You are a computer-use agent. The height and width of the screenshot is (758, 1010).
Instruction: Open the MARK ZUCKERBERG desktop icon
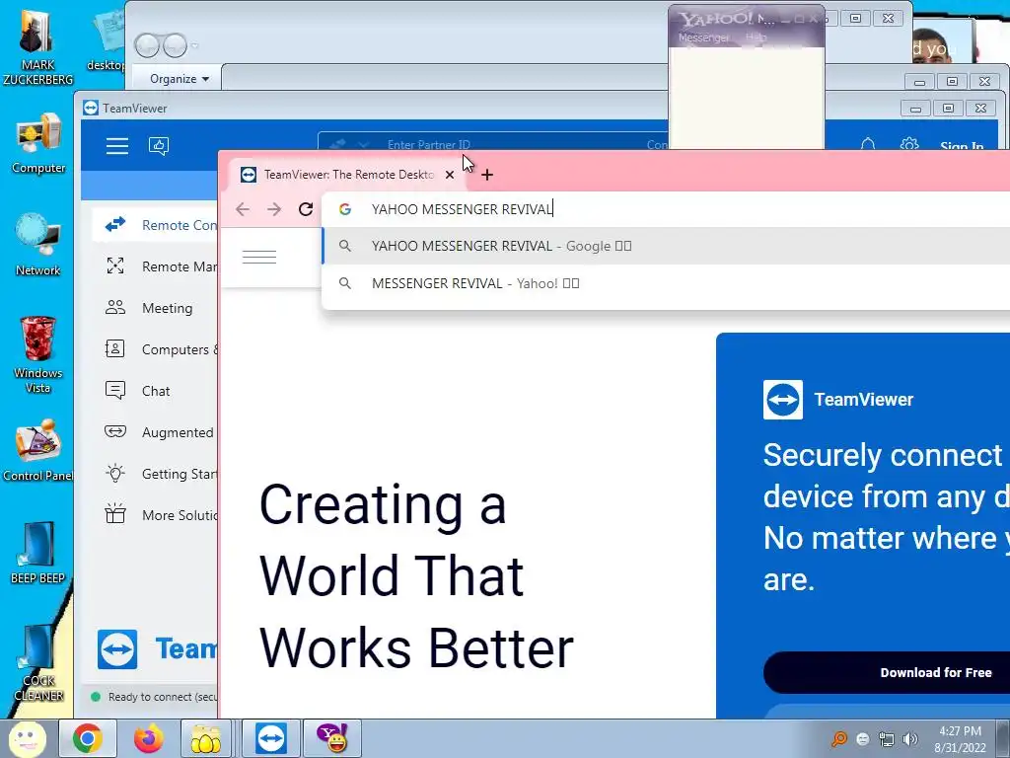37,45
